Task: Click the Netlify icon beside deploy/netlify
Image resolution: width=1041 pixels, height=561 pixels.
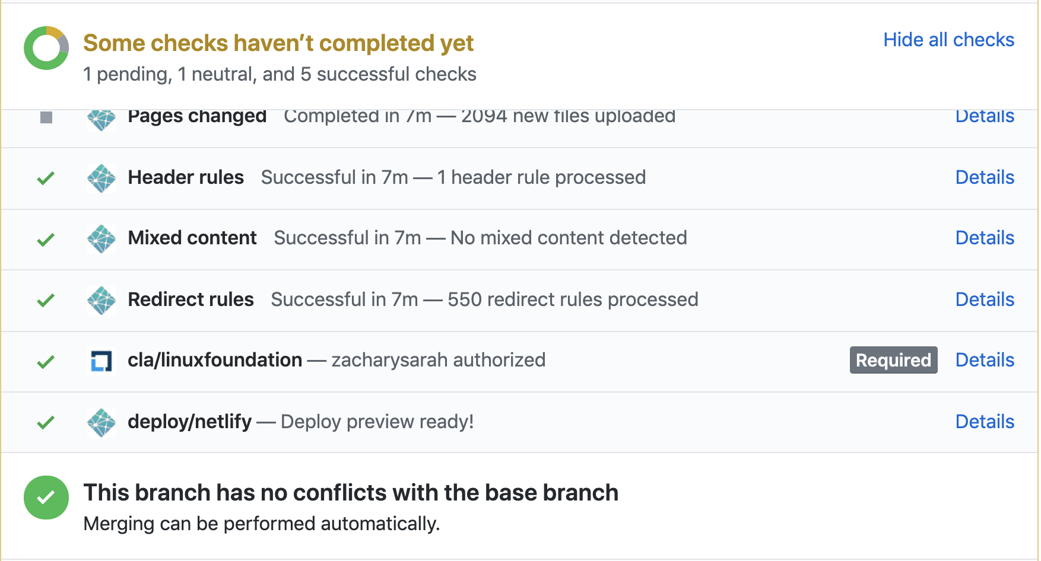Action: pos(101,422)
